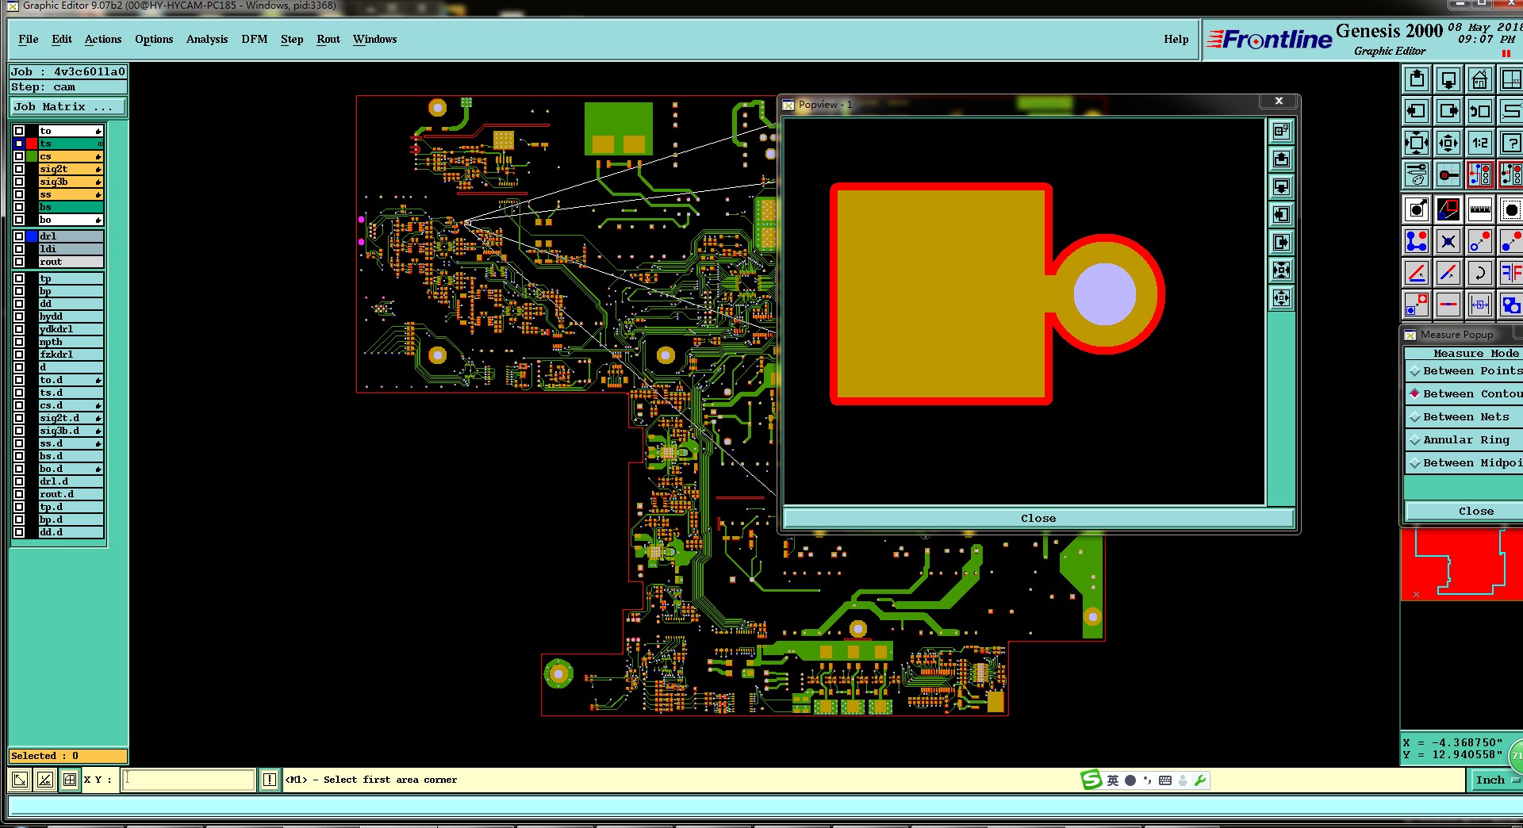Toggle the 'sig2t' layer checkbox
Viewport: 1523px width, 828px height.
coord(19,169)
